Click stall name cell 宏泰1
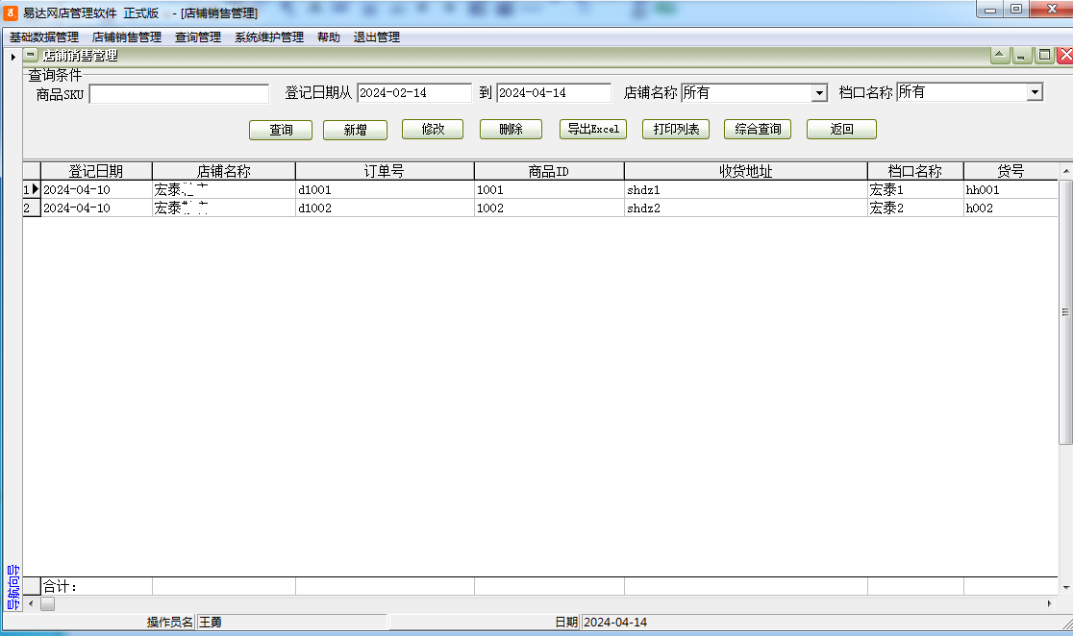Viewport: 1073px width, 636px height. coord(915,190)
